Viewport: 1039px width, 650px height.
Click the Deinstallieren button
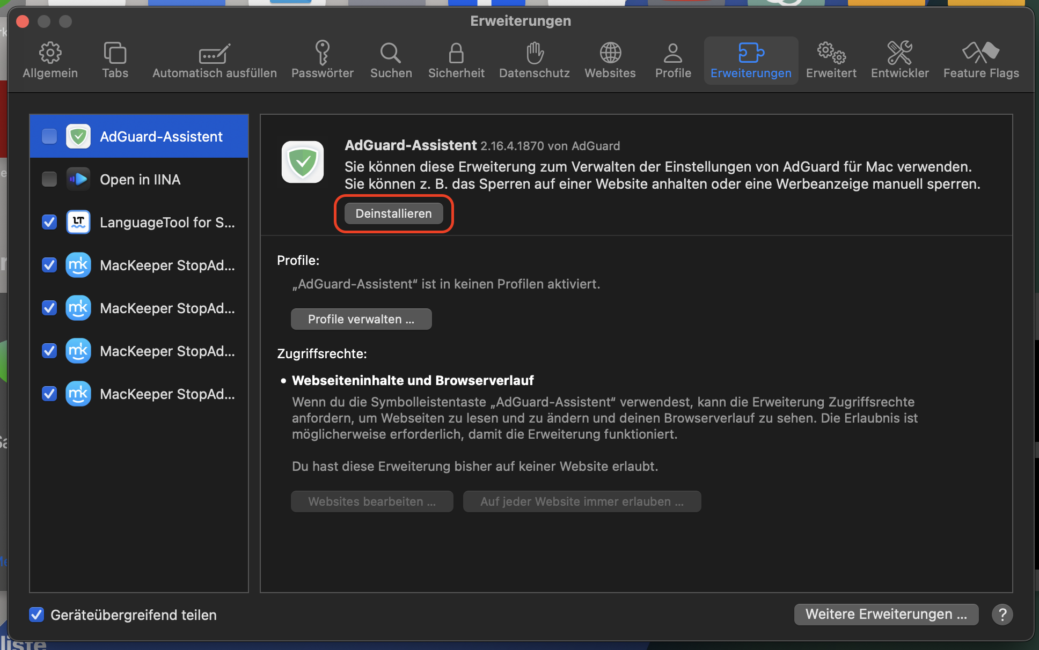393,213
